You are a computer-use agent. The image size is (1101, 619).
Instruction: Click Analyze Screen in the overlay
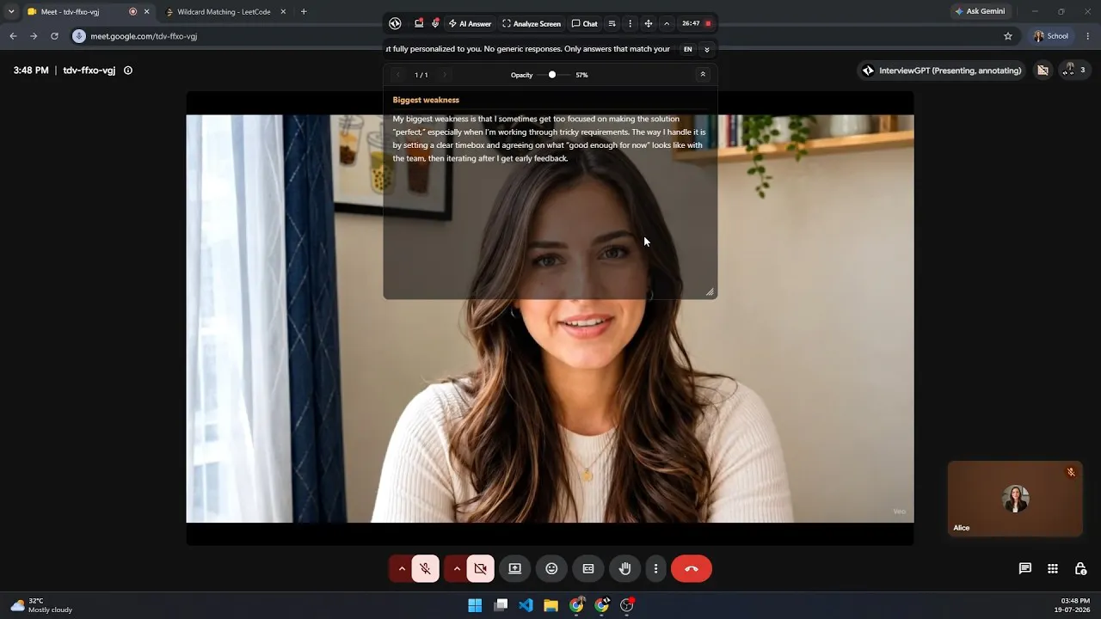click(x=532, y=24)
